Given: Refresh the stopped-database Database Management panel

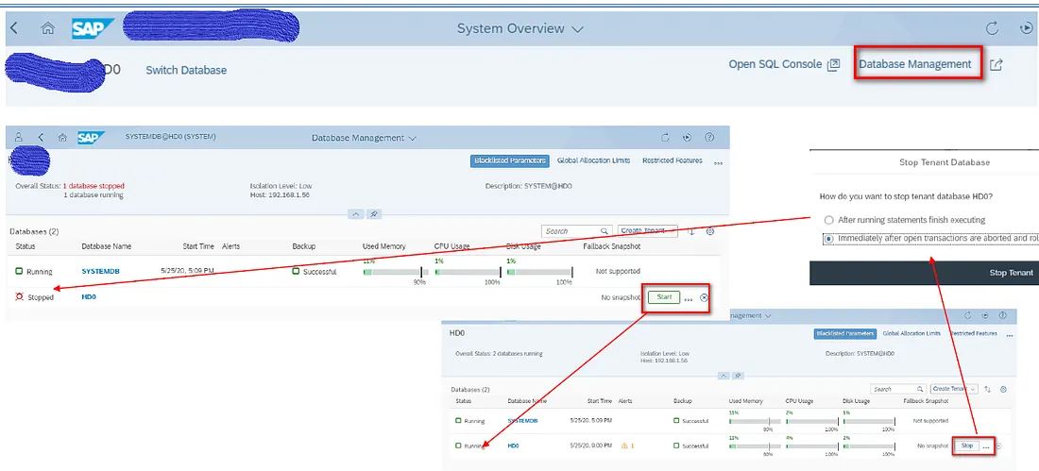Looking at the screenshot, I should click(x=665, y=137).
